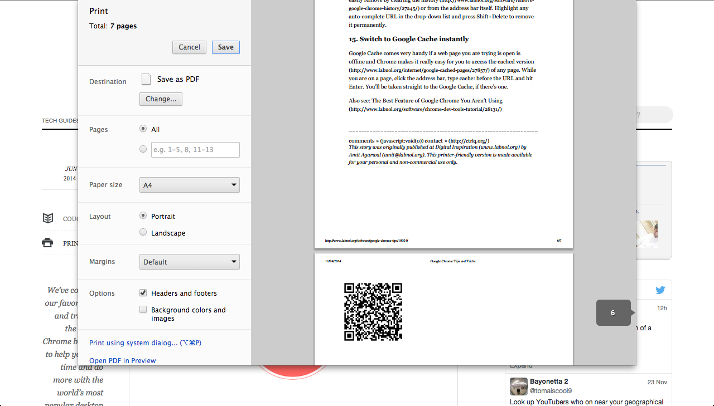Click the QR code in the print preview
This screenshot has width=714, height=406.
[373, 312]
